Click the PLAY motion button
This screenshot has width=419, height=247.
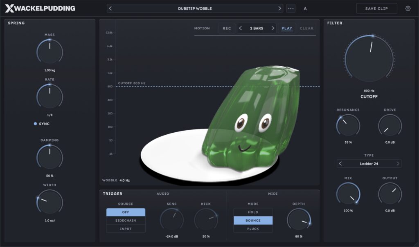tap(287, 28)
